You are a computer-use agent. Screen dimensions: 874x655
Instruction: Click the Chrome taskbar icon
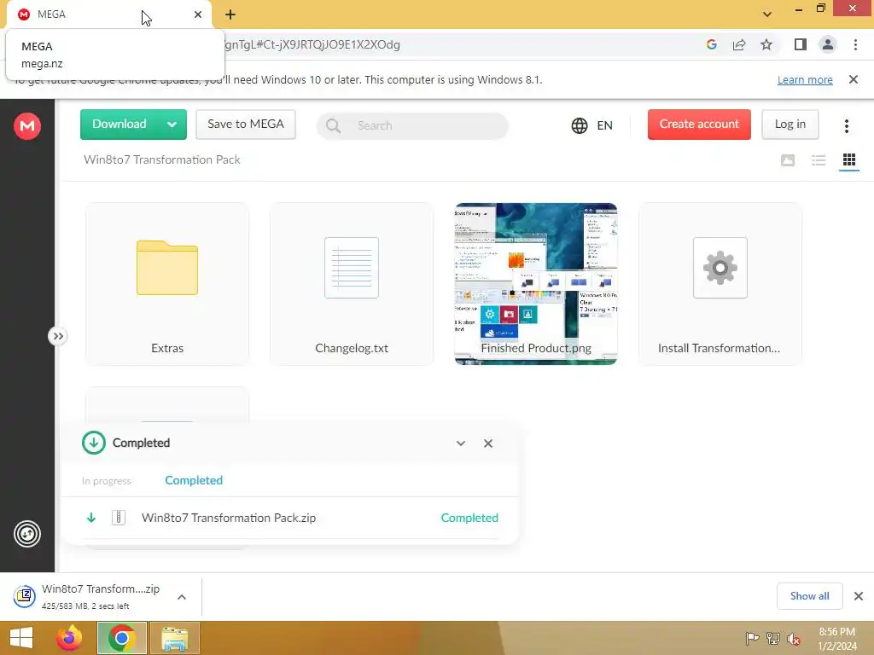point(122,638)
